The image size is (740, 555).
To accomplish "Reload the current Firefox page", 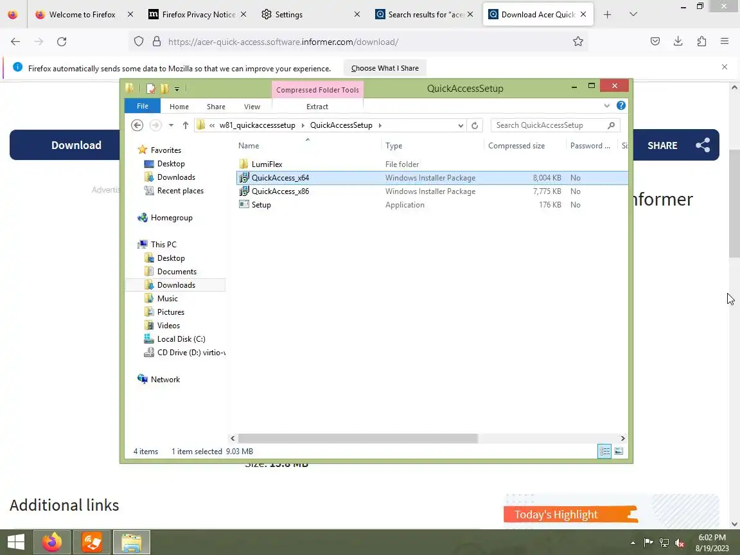I will pyautogui.click(x=62, y=42).
